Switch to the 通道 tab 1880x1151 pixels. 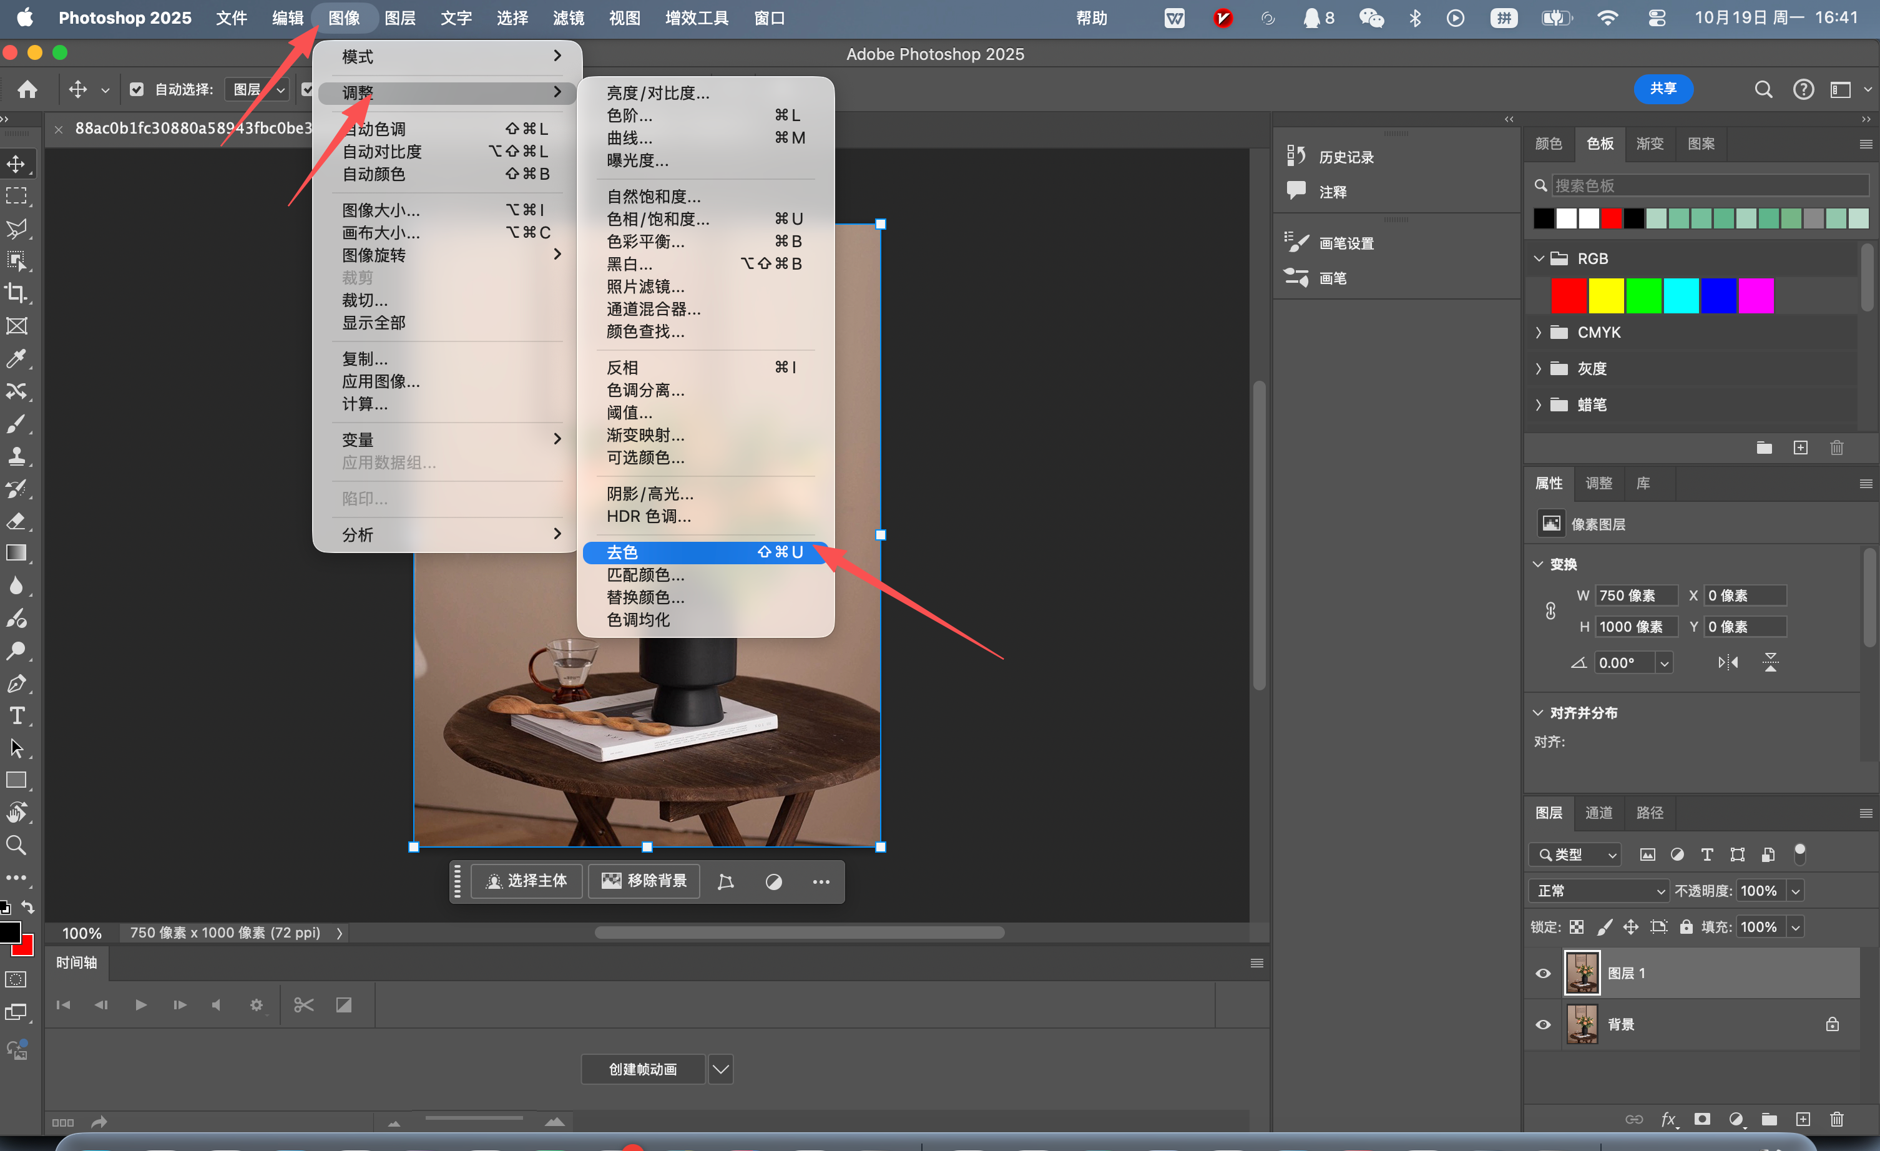(x=1598, y=812)
